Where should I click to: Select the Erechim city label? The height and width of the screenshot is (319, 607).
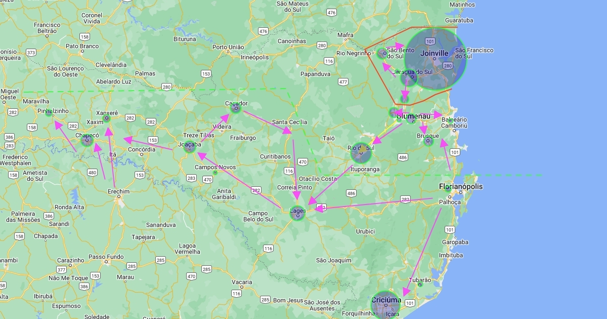pos(119,192)
